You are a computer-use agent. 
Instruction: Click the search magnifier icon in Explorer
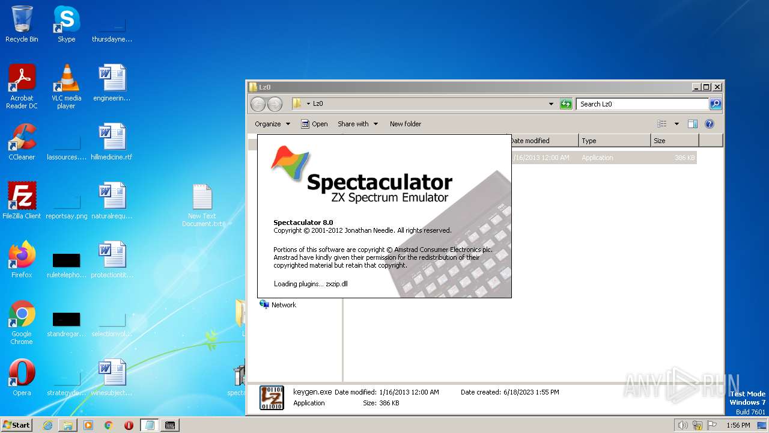pos(716,104)
